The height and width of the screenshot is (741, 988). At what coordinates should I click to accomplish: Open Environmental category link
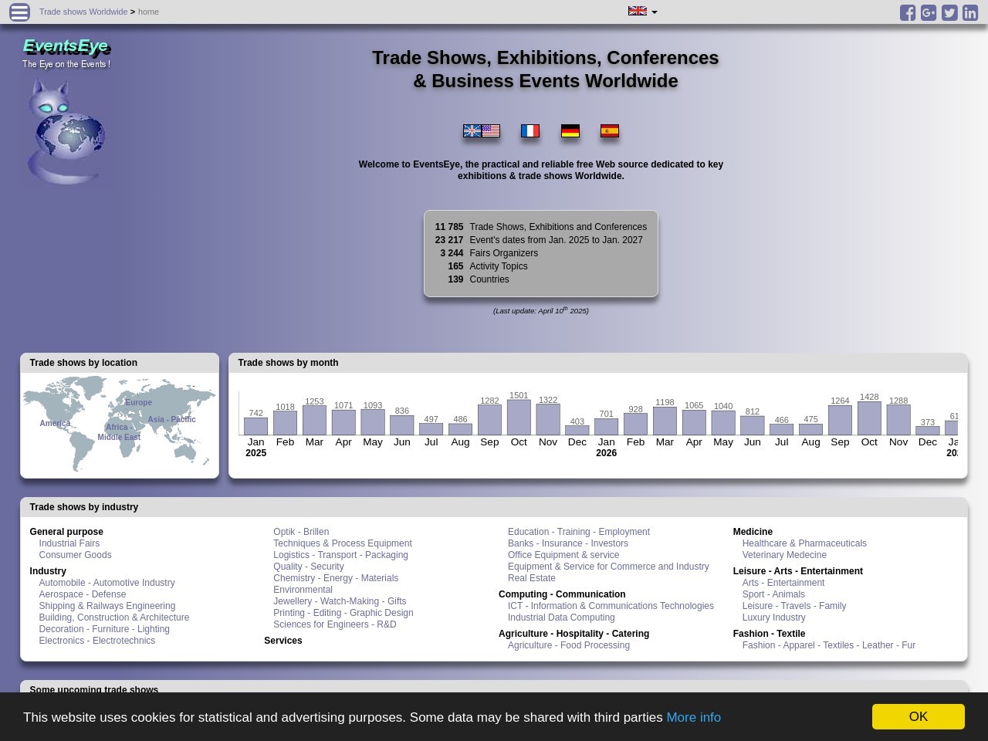point(303,590)
